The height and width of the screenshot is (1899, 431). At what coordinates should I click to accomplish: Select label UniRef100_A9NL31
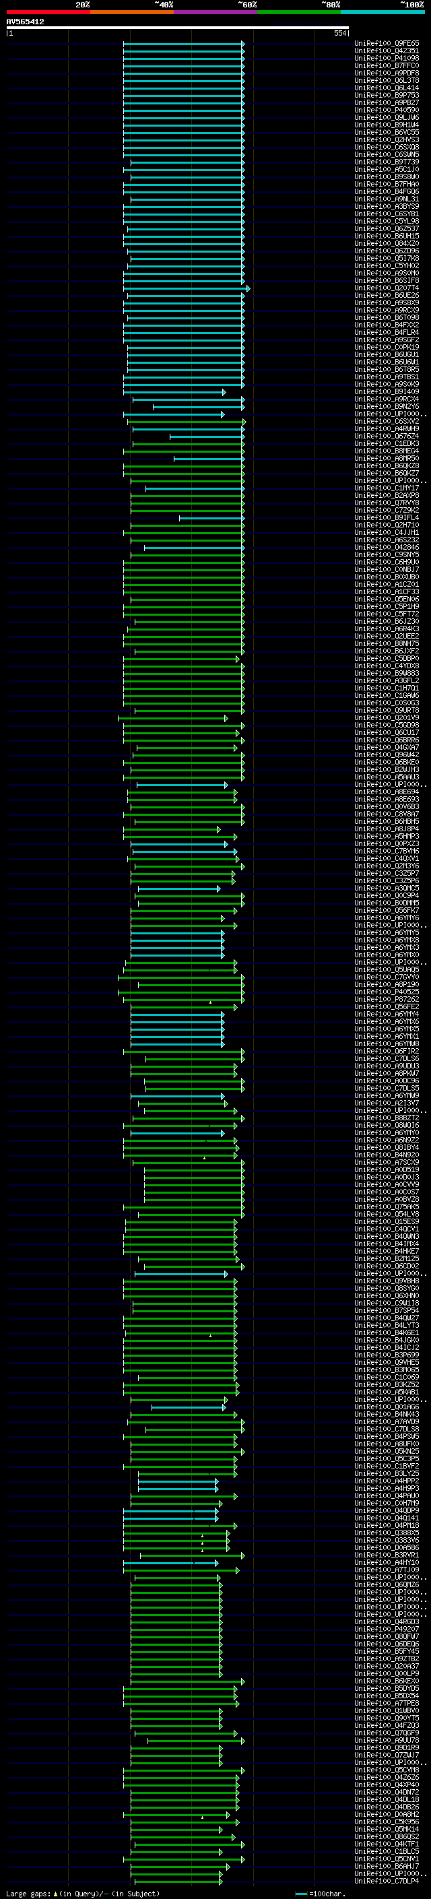point(386,199)
